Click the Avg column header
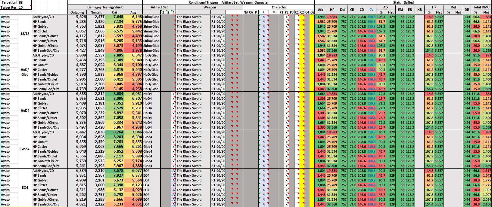Image resolution: width=492 pixels, height=207 pixels. click(133, 12)
